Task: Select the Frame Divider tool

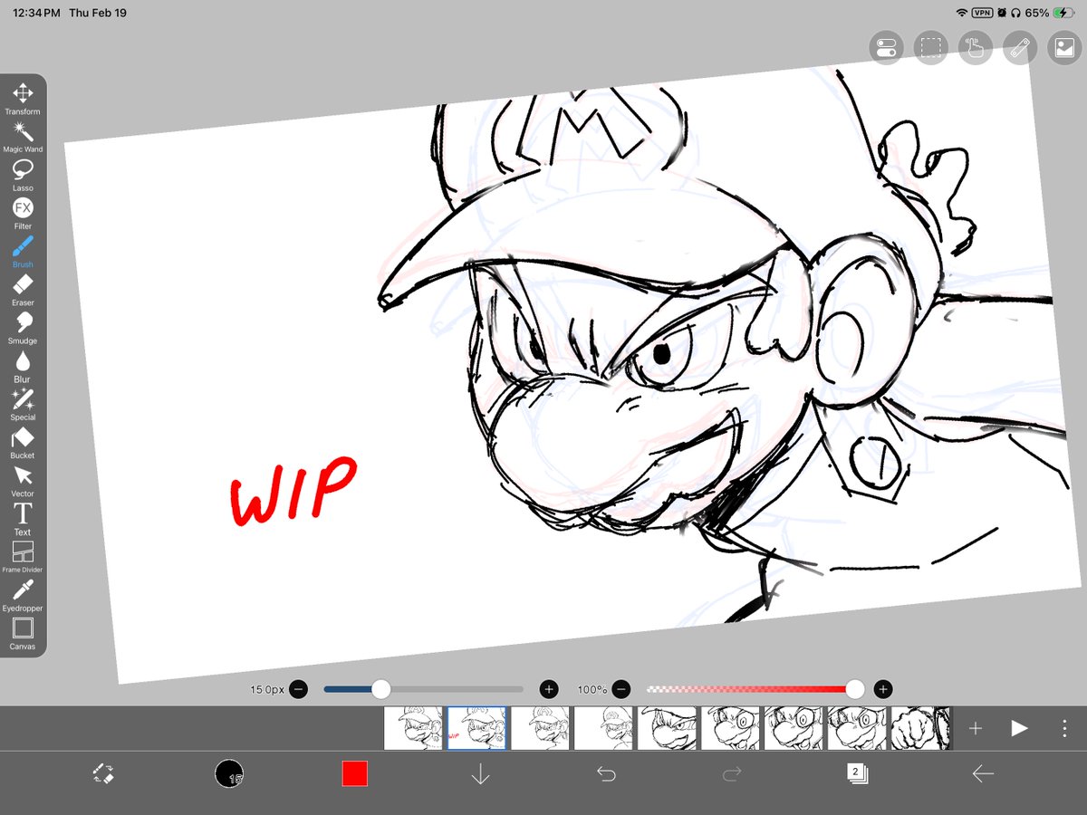Action: (23, 557)
